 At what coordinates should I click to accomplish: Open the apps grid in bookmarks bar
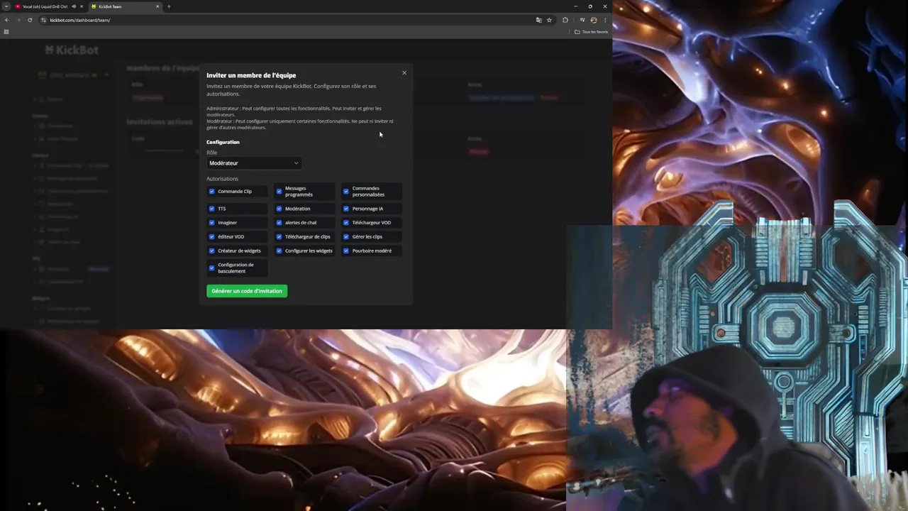coord(6,32)
